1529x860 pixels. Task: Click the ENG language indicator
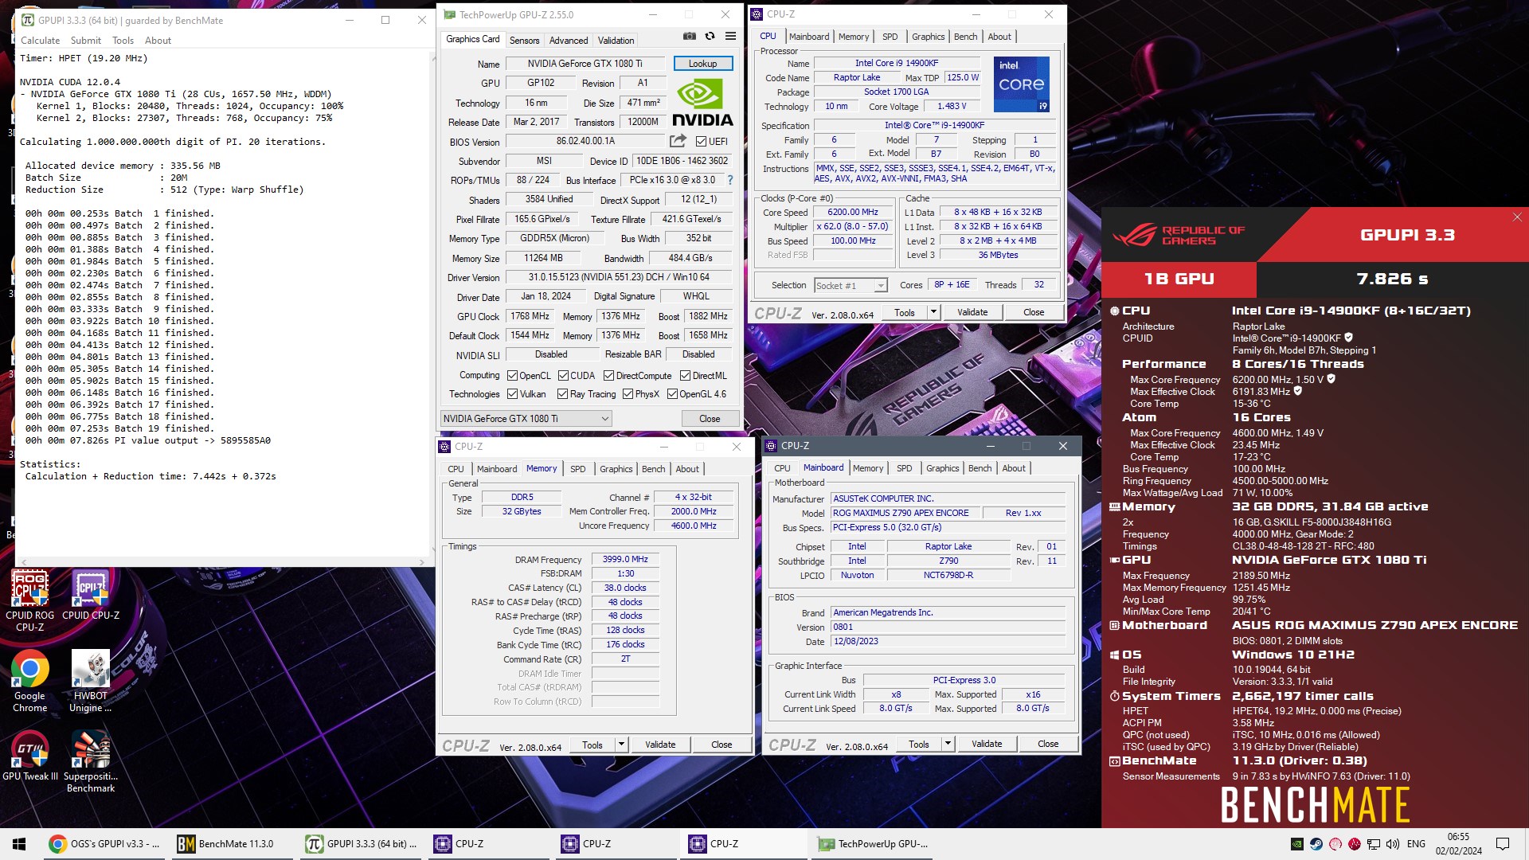(x=1416, y=844)
